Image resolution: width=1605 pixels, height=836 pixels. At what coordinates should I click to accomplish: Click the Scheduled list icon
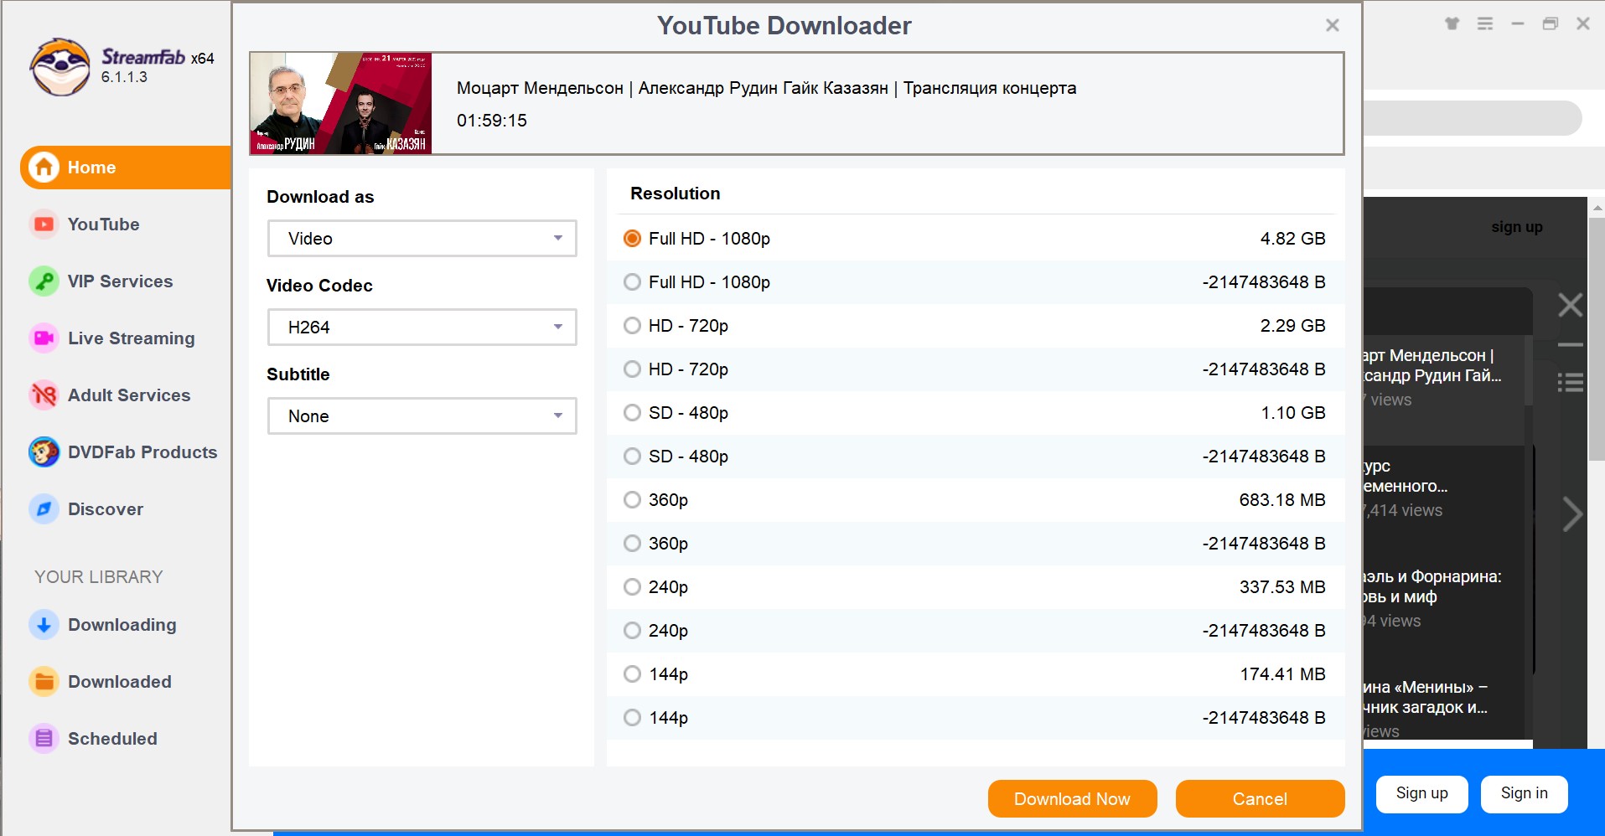point(44,739)
